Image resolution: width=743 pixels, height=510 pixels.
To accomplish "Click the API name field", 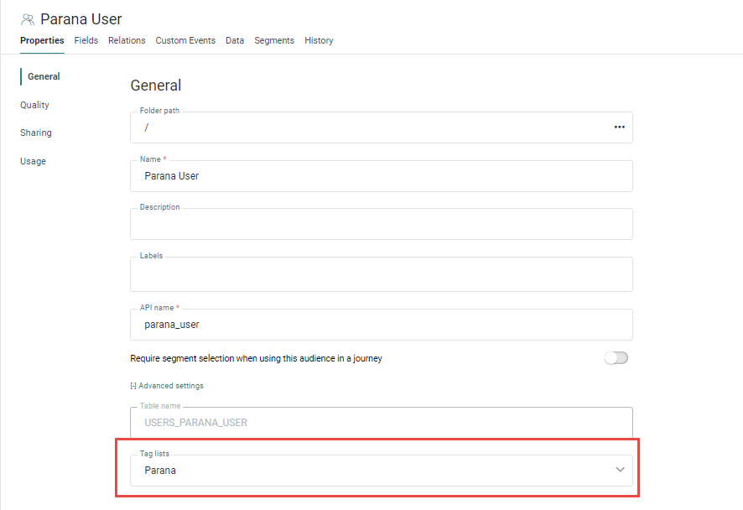I will tap(382, 325).
